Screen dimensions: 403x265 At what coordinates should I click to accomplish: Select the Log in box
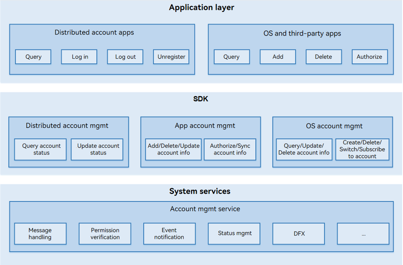point(79,57)
